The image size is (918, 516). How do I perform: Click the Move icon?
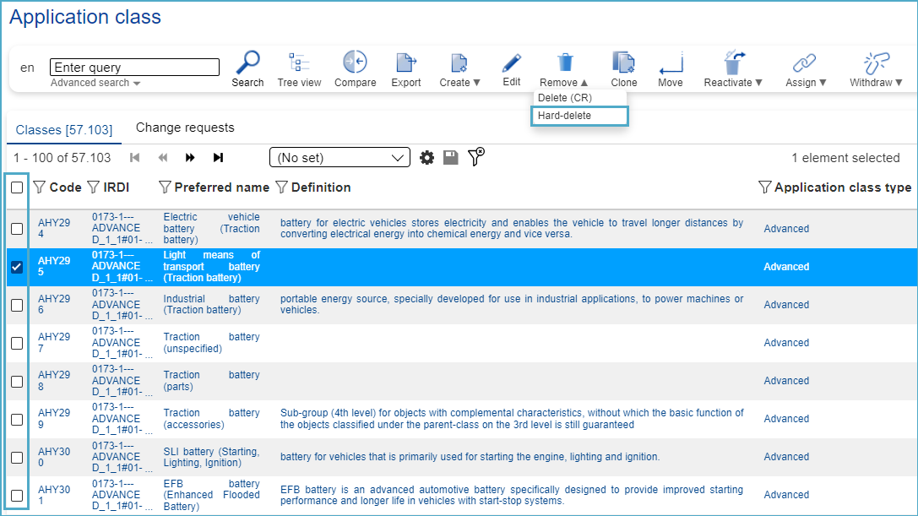pyautogui.click(x=671, y=64)
